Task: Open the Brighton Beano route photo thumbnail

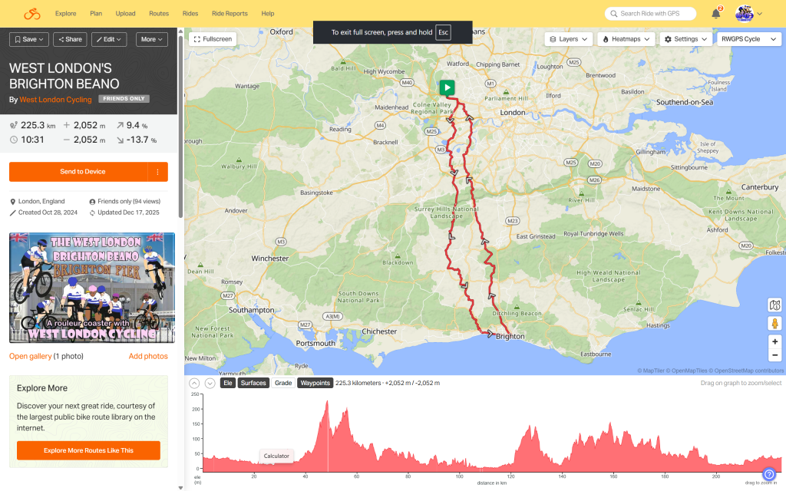Action: pyautogui.click(x=92, y=288)
